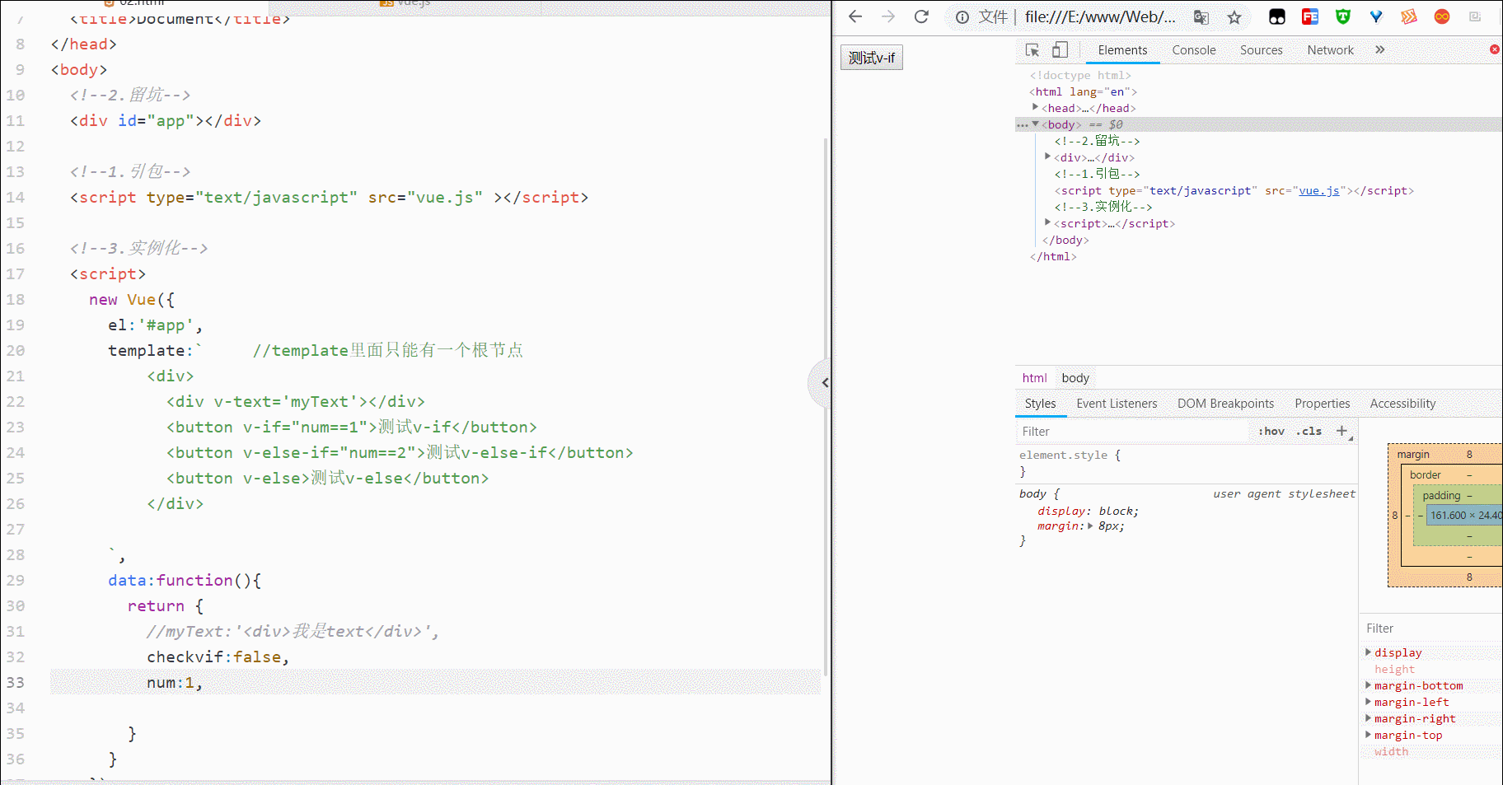Open the red FE helper extension
Screen dimensions: 1503x785
(1310, 16)
